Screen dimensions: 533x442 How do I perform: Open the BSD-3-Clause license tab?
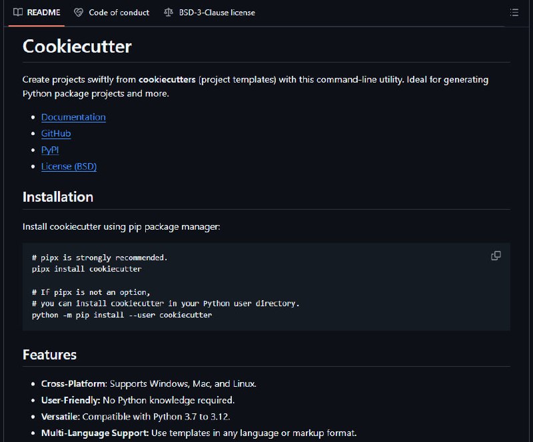(209, 13)
